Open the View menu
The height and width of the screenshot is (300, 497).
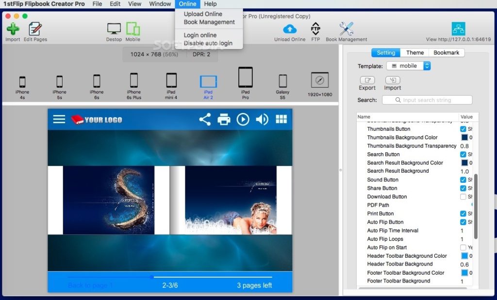[x=135, y=4]
